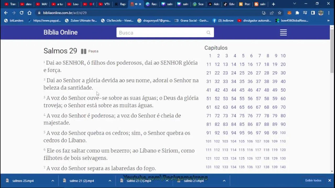Open the browser home page

[x=29, y=13]
